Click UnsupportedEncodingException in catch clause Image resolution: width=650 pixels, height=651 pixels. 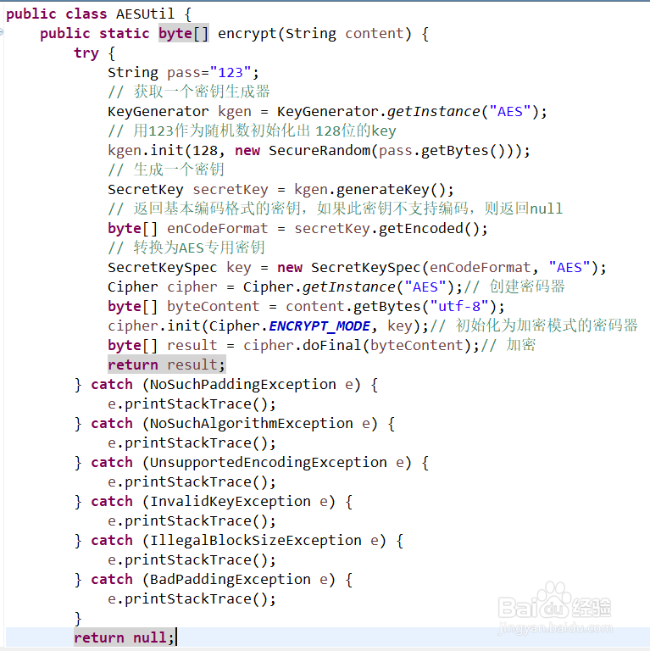click(x=268, y=463)
